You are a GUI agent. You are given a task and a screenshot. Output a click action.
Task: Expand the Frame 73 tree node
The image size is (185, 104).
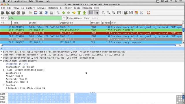tap(1, 49)
